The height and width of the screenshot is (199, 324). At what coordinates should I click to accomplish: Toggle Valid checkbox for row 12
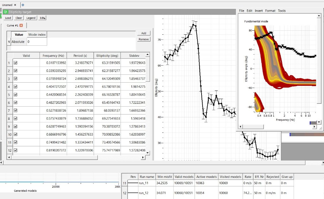(x=15, y=150)
